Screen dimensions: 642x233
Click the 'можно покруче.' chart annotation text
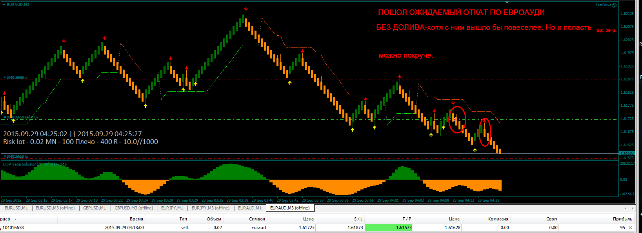tap(406, 55)
